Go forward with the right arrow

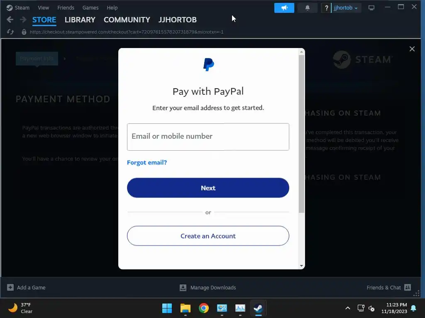pos(23,19)
